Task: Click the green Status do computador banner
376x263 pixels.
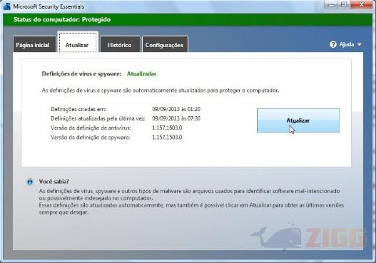Action: point(188,20)
